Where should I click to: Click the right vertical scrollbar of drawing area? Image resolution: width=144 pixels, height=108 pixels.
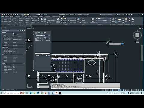142,53
